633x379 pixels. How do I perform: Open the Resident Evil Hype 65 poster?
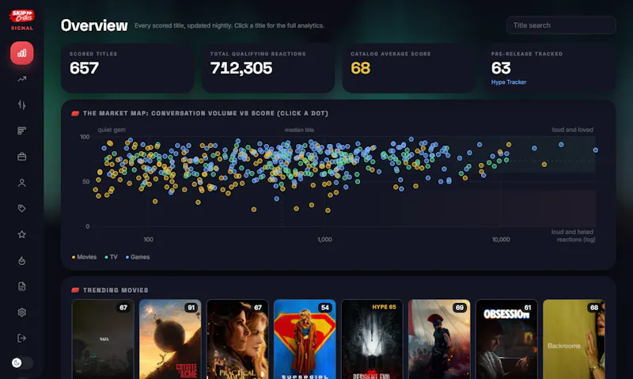pyautogui.click(x=372, y=339)
